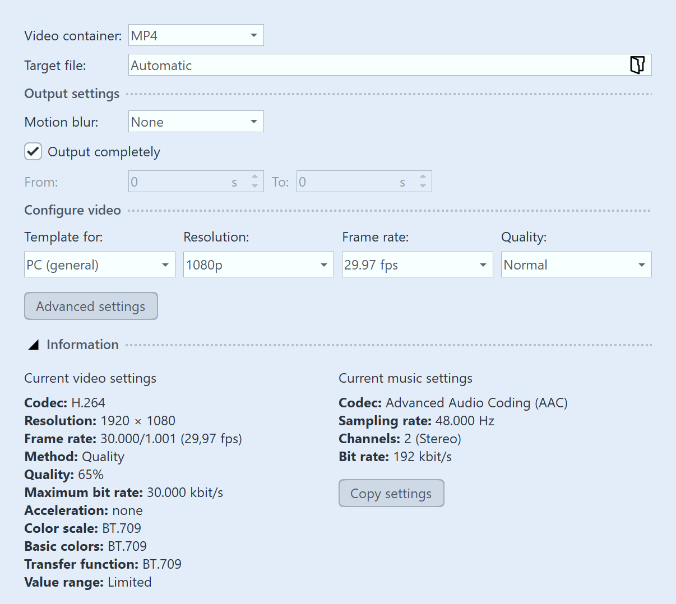Click into the Target file field
Image resolution: width=676 pixels, height=604 pixels.
point(376,65)
